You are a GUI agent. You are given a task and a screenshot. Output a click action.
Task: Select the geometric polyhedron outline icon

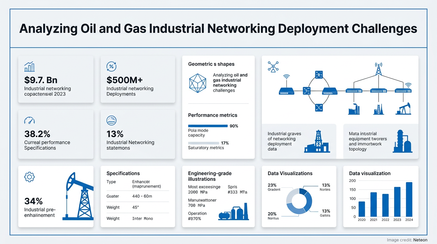198,83
